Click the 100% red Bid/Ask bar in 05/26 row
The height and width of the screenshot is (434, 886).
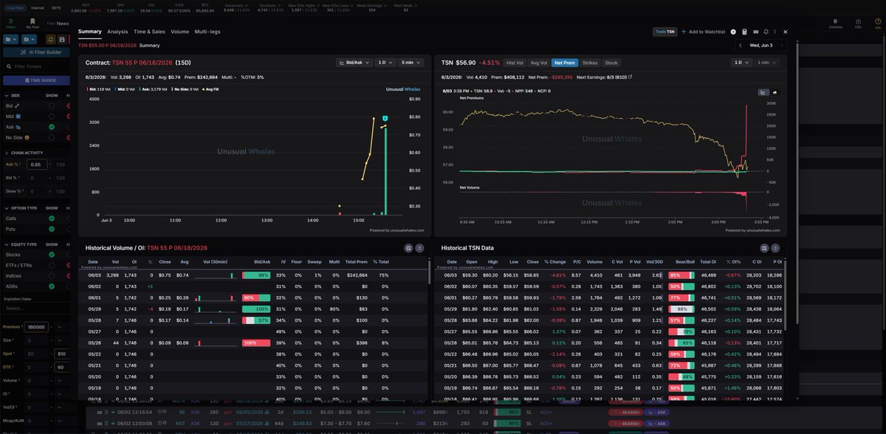[x=256, y=342]
